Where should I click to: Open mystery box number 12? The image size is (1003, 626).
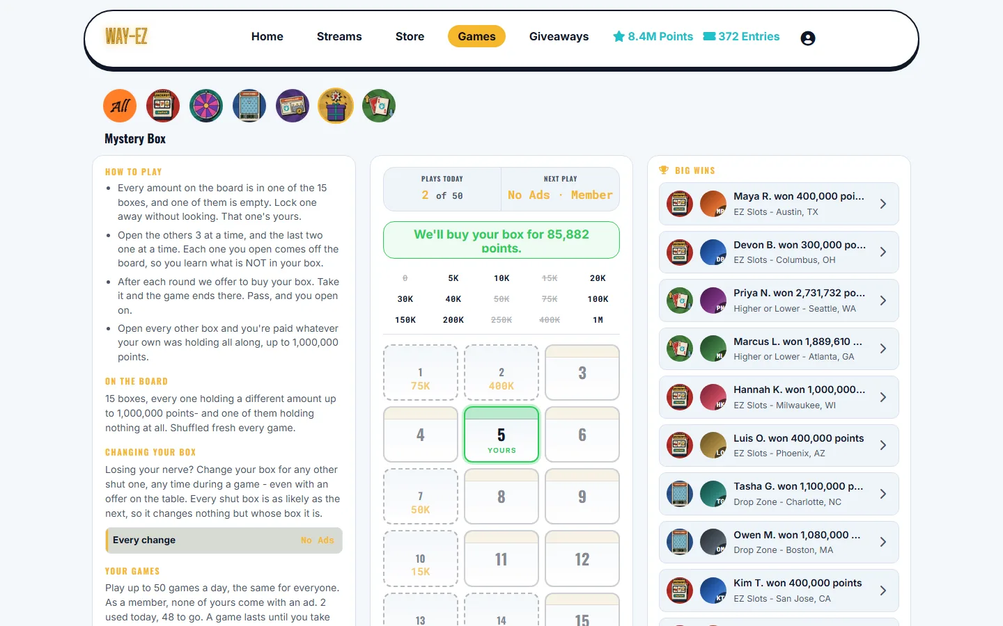pos(582,559)
